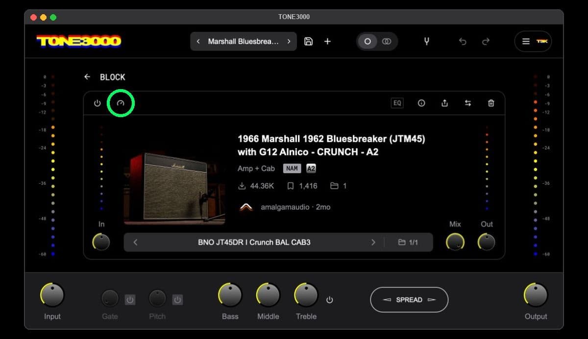Click the Treble knob
Image resolution: width=588 pixels, height=339 pixels.
point(306,295)
